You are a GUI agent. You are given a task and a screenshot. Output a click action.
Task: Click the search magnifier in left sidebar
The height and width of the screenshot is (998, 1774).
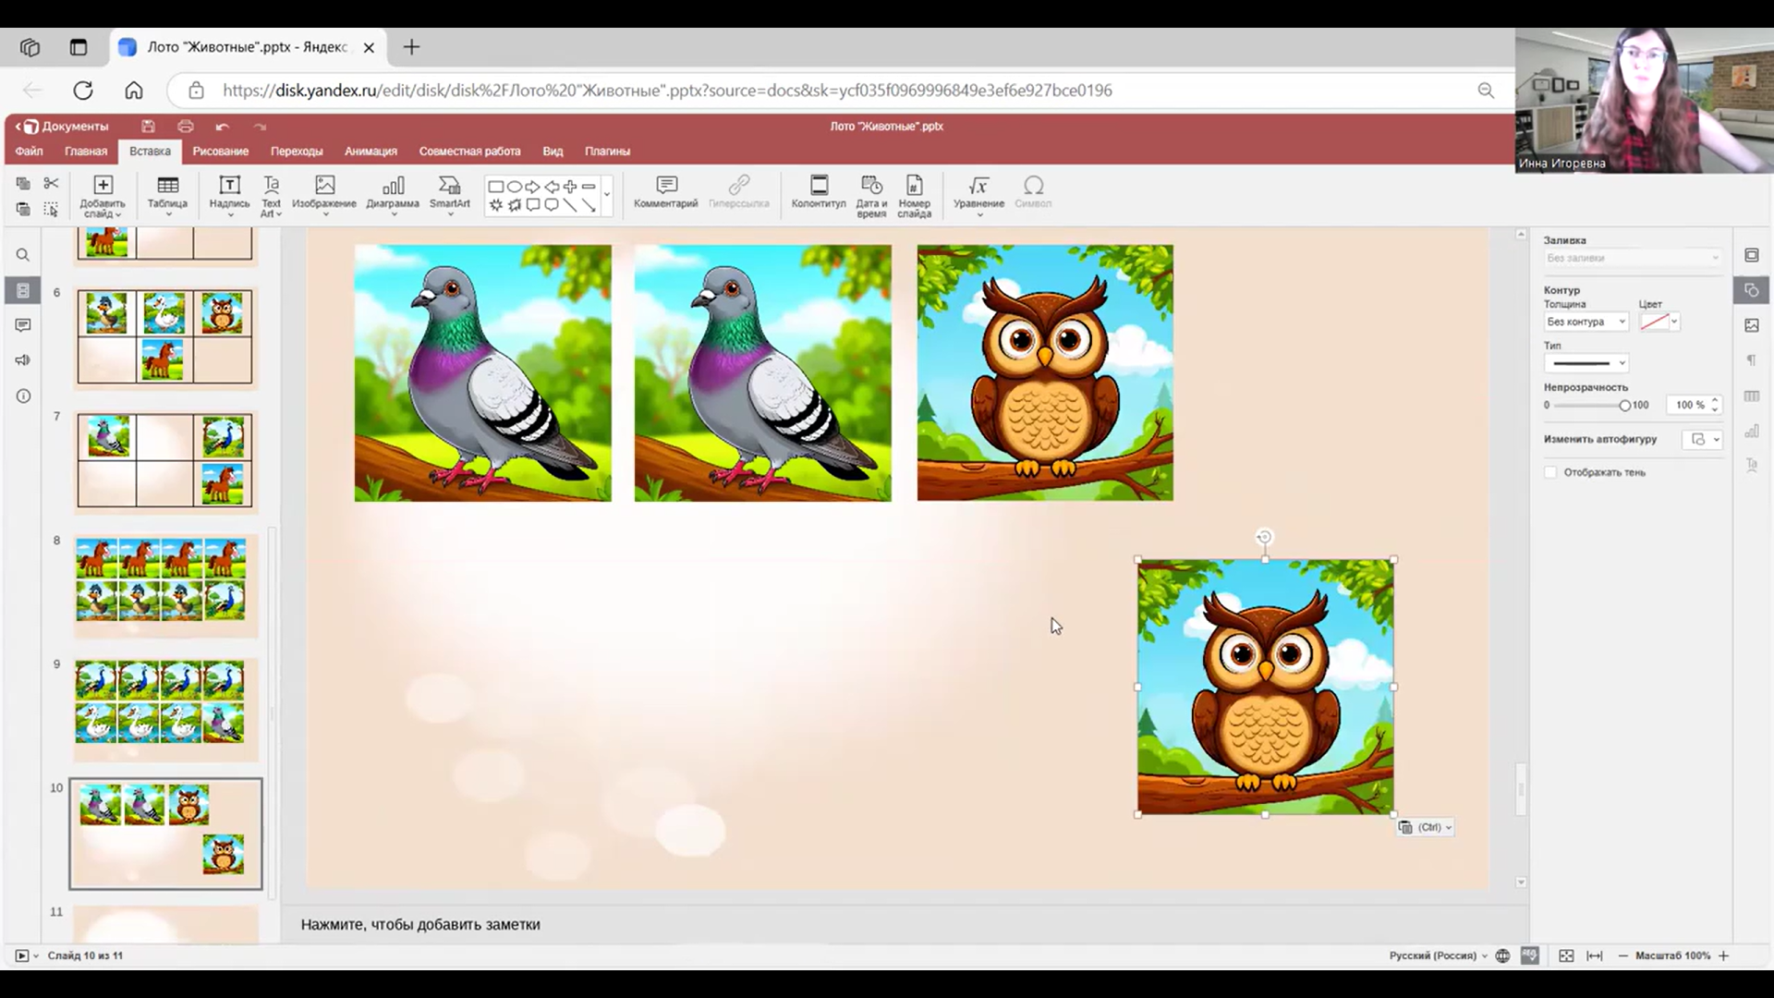coord(23,255)
